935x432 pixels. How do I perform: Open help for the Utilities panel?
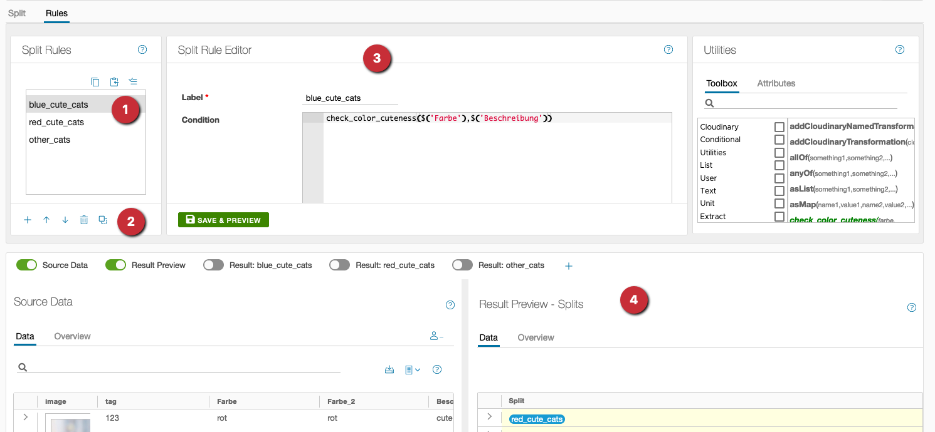[900, 50]
